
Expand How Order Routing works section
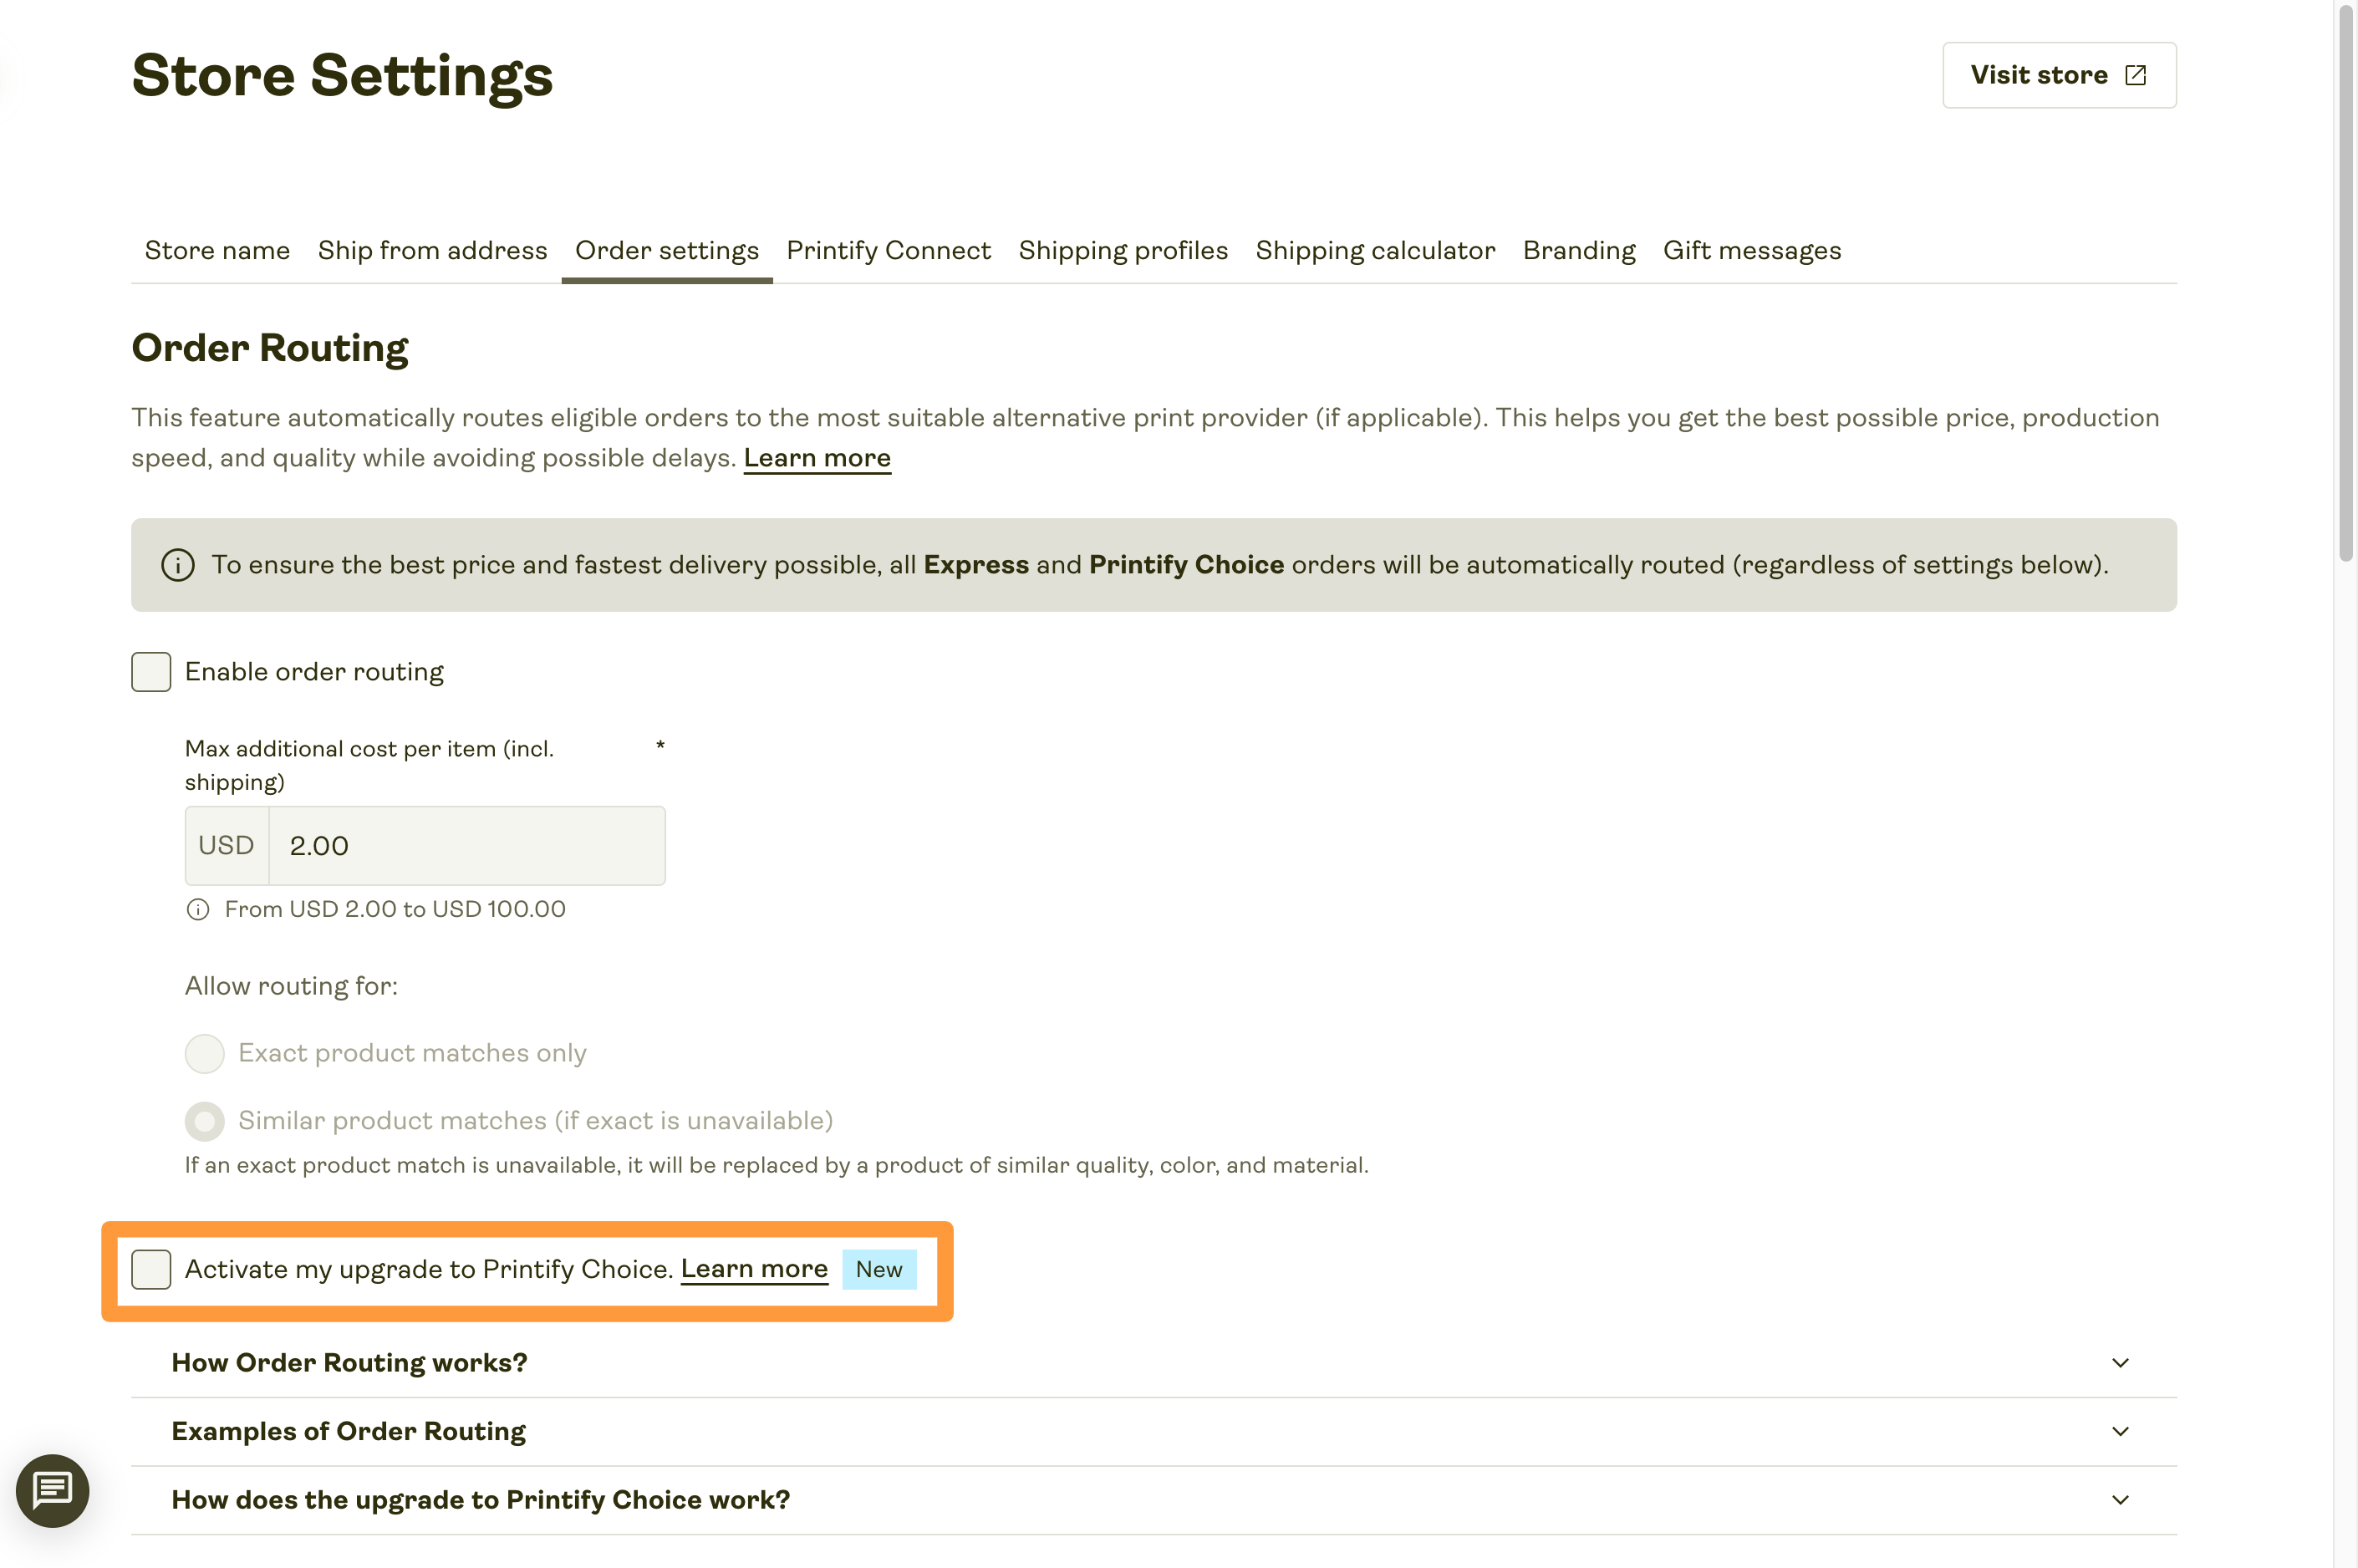coord(1154,1363)
